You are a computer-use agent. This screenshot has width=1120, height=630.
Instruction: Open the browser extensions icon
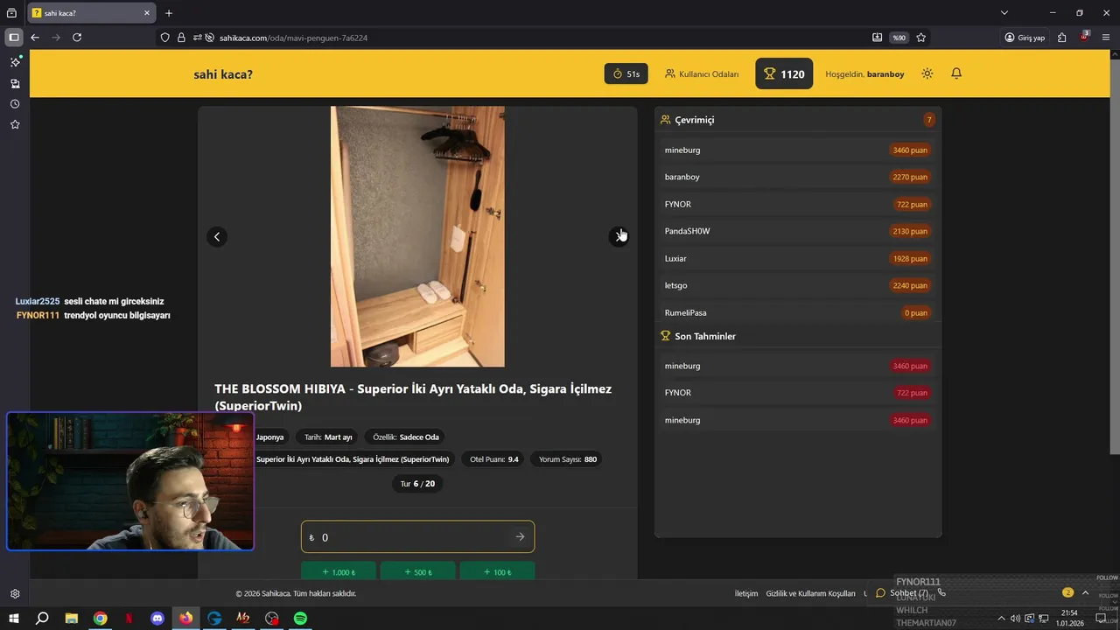pyautogui.click(x=1061, y=38)
